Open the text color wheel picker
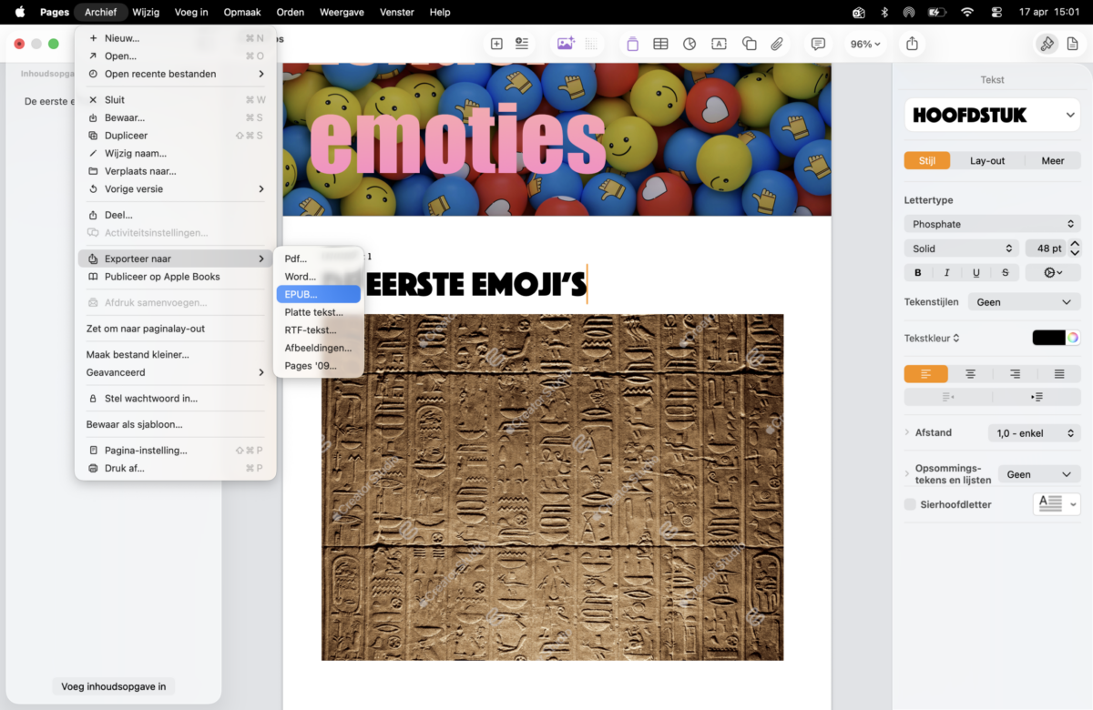This screenshot has height=710, width=1093. tap(1073, 338)
